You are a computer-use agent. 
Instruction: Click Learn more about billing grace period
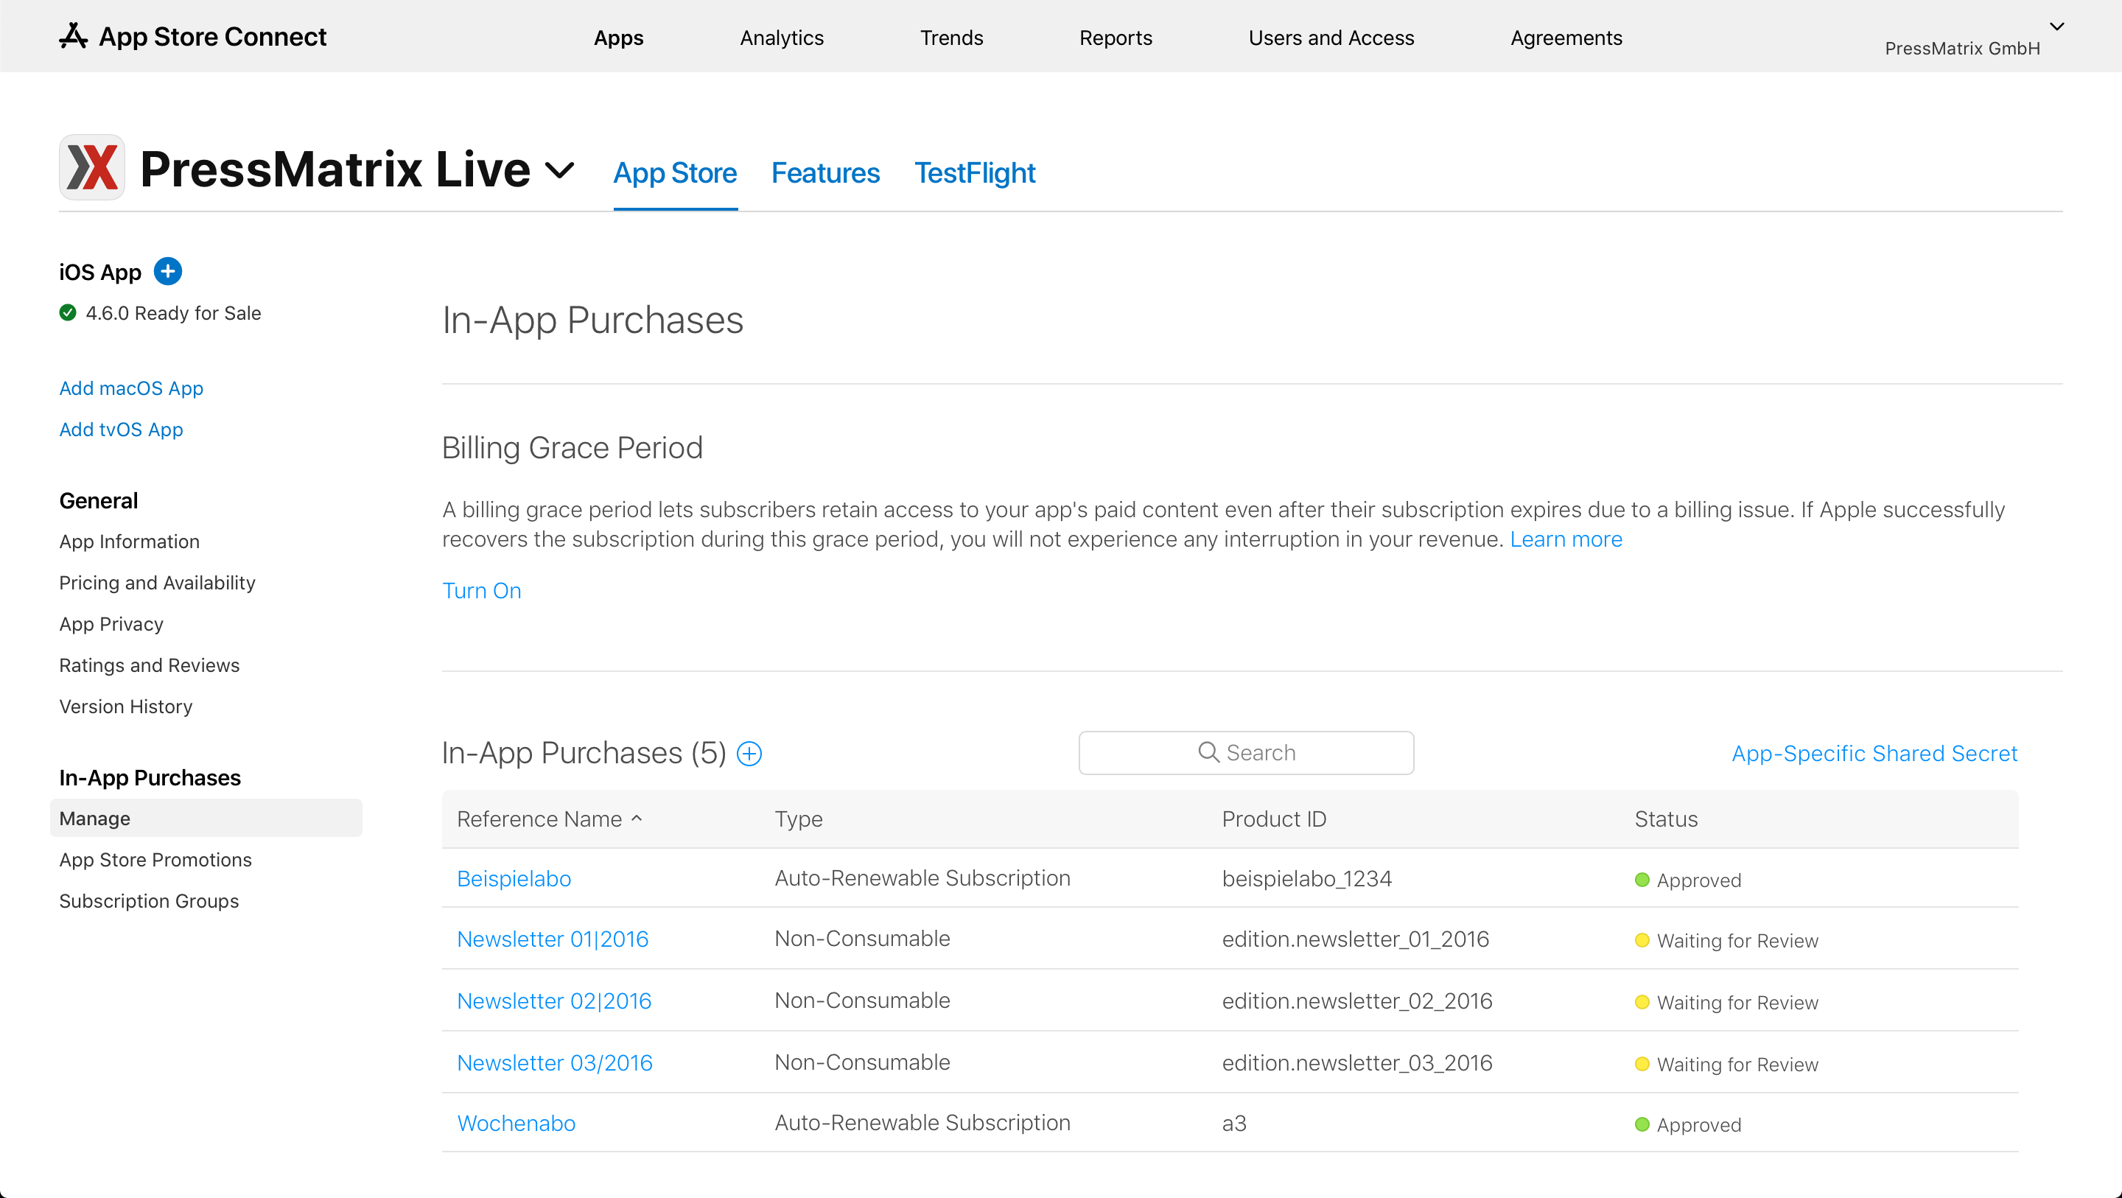point(1566,539)
